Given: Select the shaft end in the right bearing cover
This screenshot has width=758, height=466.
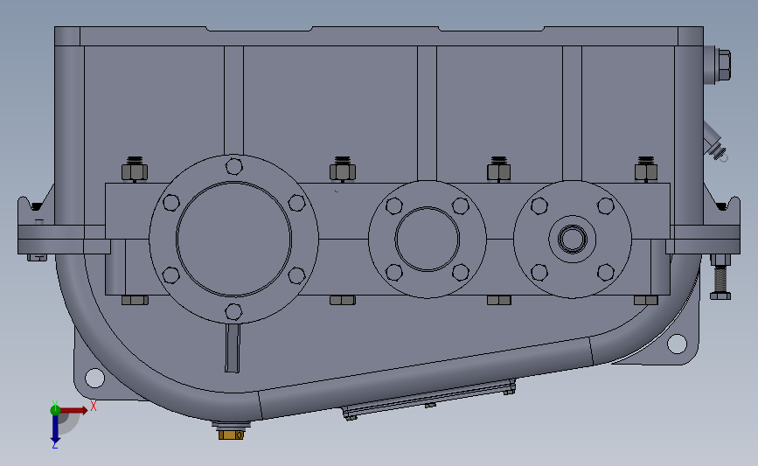Looking at the screenshot, I should click(x=573, y=239).
